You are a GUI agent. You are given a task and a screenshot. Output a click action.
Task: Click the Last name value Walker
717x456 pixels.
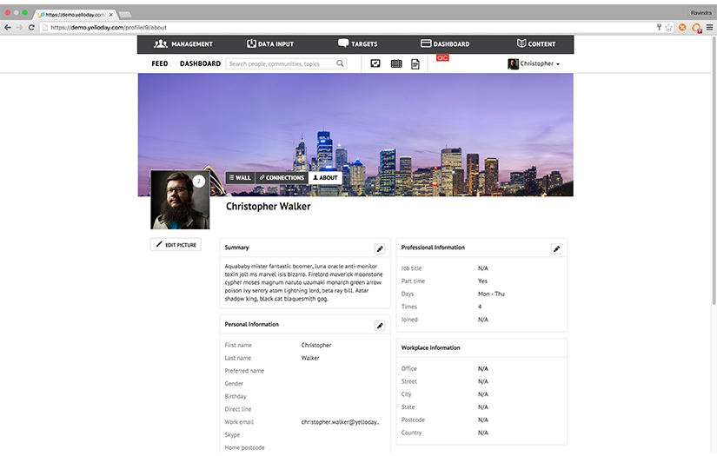[x=310, y=358]
